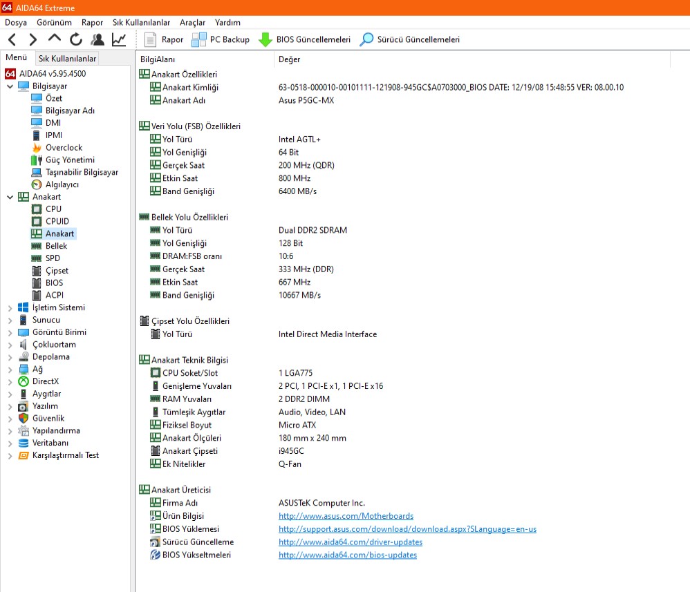690x592 pixels.
Task: Select Overclock in the sidebar tree
Action: tap(64, 148)
